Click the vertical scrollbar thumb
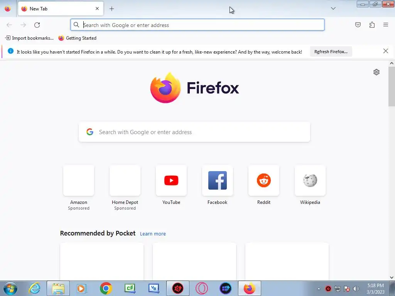The height and width of the screenshot is (296, 395). [392, 86]
